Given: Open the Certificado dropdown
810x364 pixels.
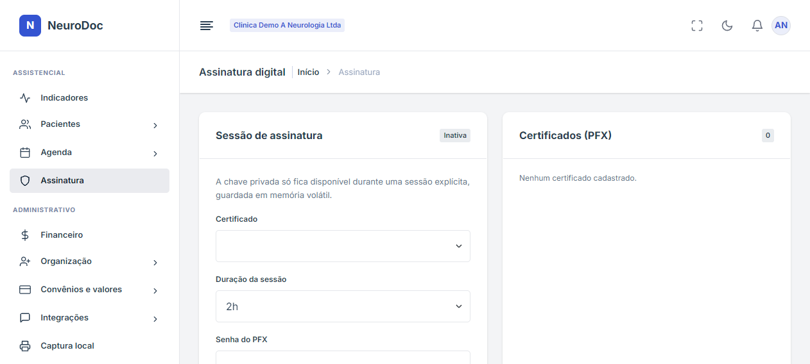Looking at the screenshot, I should tap(343, 246).
